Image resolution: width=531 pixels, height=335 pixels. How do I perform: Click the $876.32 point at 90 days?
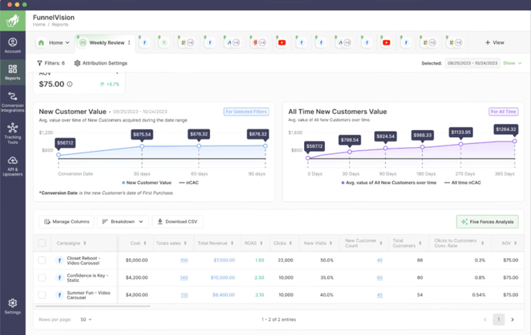click(x=265, y=146)
